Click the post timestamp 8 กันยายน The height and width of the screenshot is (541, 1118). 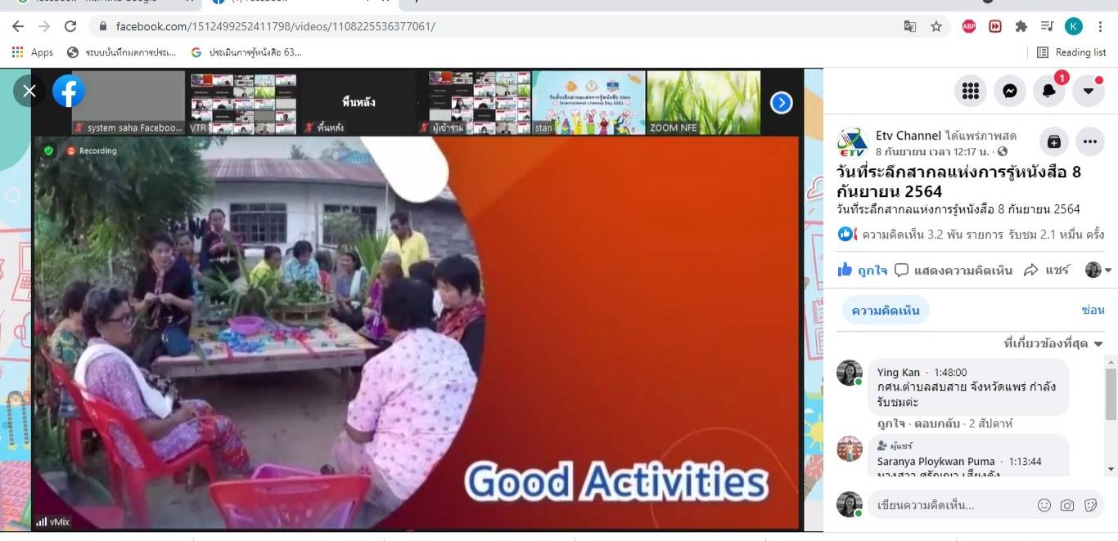pyautogui.click(x=934, y=152)
